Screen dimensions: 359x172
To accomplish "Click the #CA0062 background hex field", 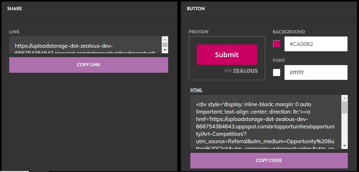I will coord(316,44).
